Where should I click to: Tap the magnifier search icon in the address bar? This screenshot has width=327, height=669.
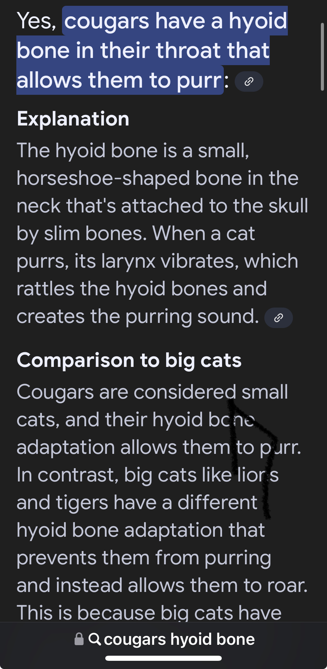point(95,639)
